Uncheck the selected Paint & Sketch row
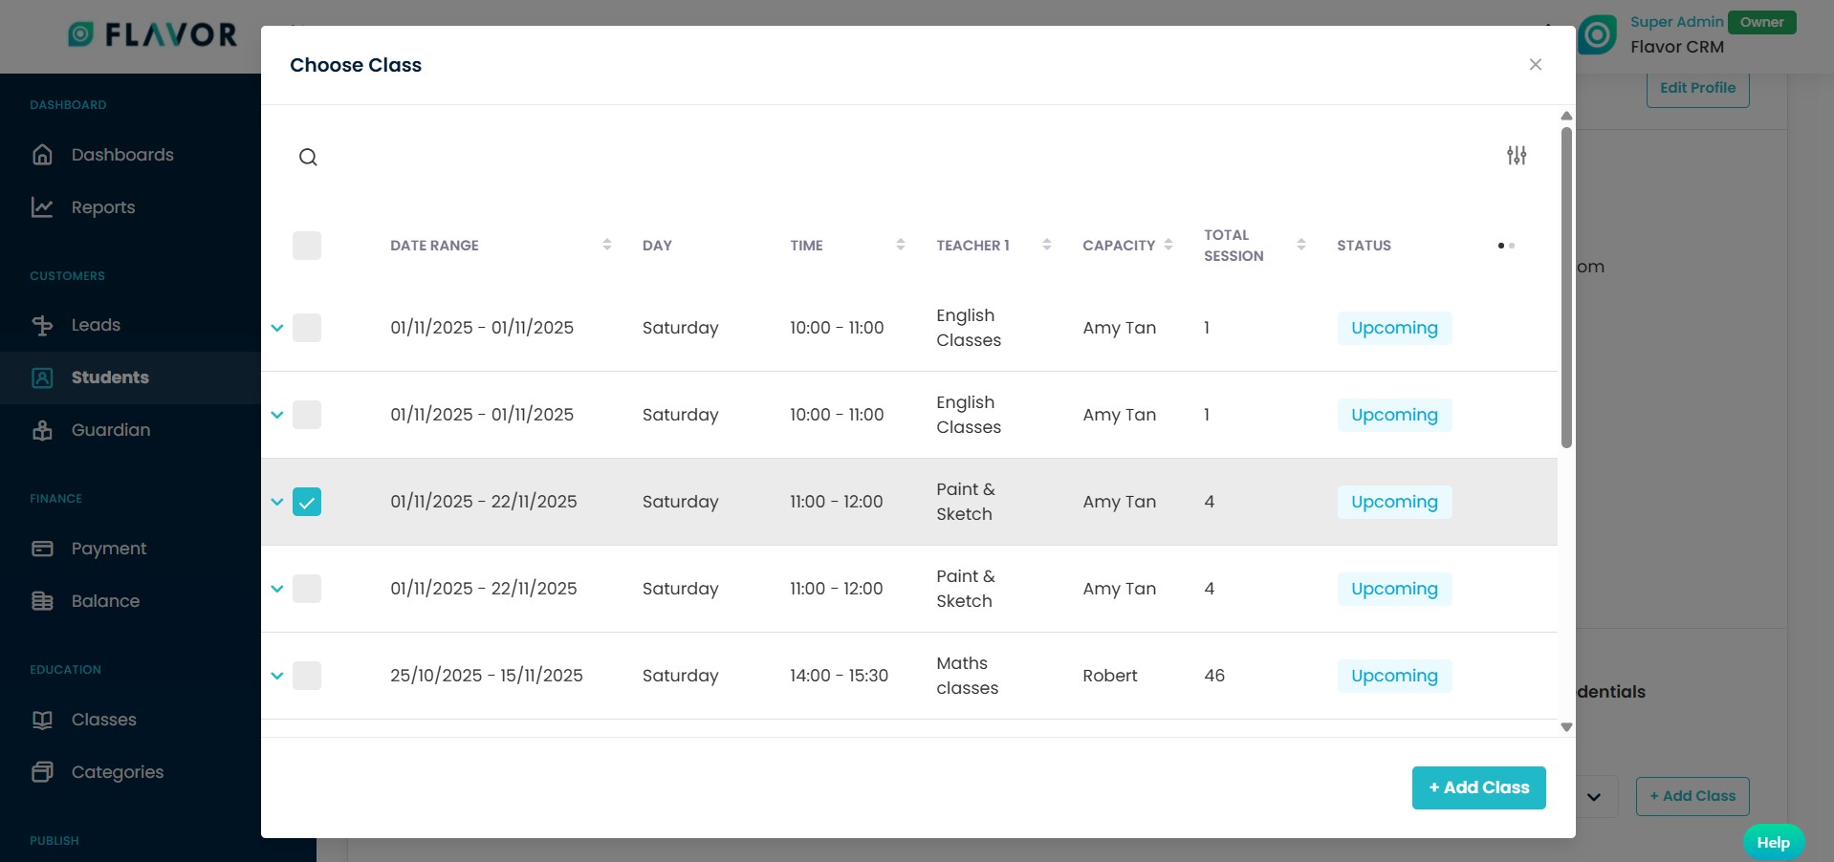 (x=307, y=502)
